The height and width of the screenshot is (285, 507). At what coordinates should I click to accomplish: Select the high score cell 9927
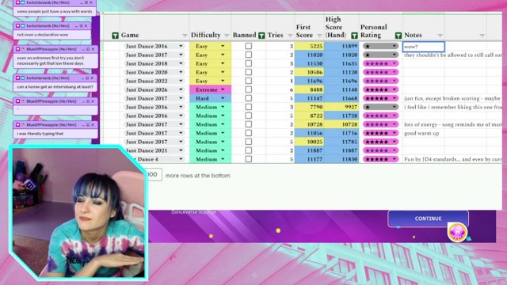[341, 107]
